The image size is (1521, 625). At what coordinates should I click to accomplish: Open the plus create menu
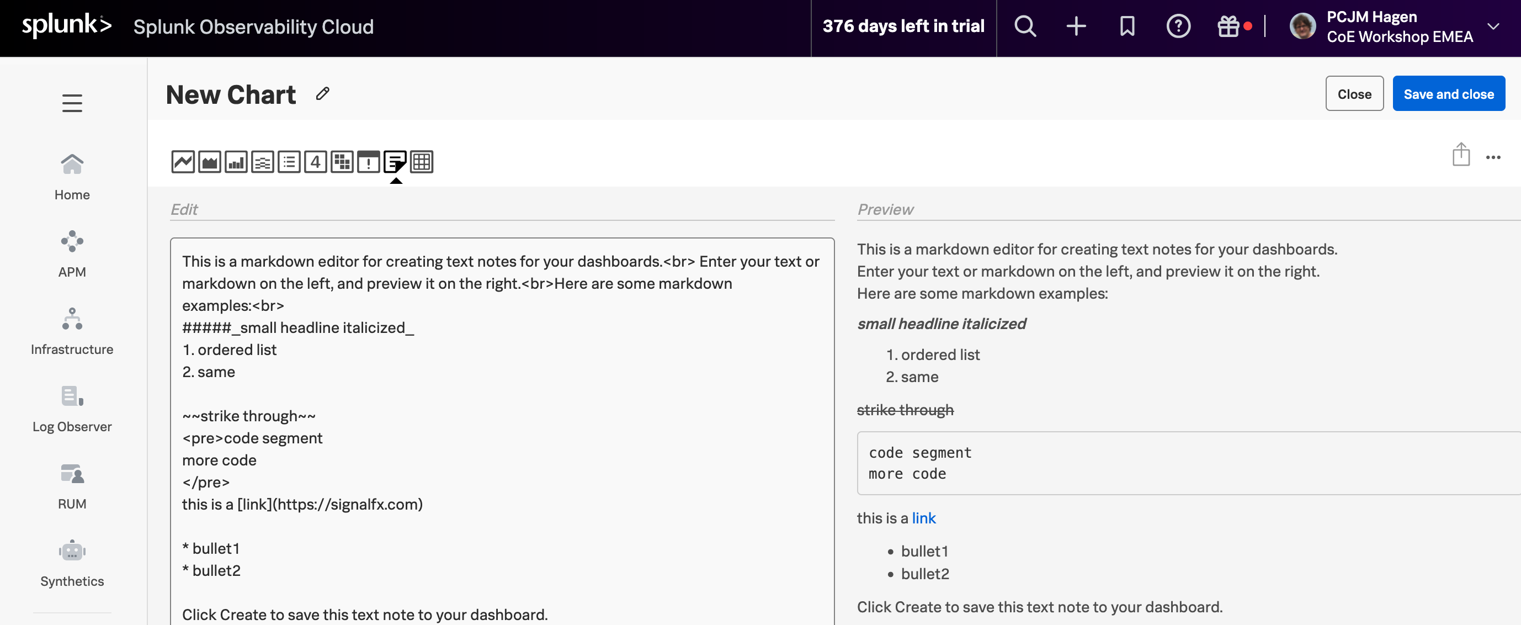point(1076,27)
